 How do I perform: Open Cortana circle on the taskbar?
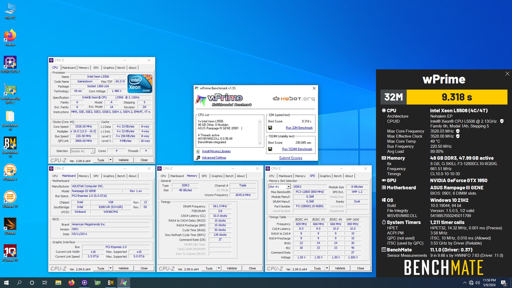[x=32, y=283]
